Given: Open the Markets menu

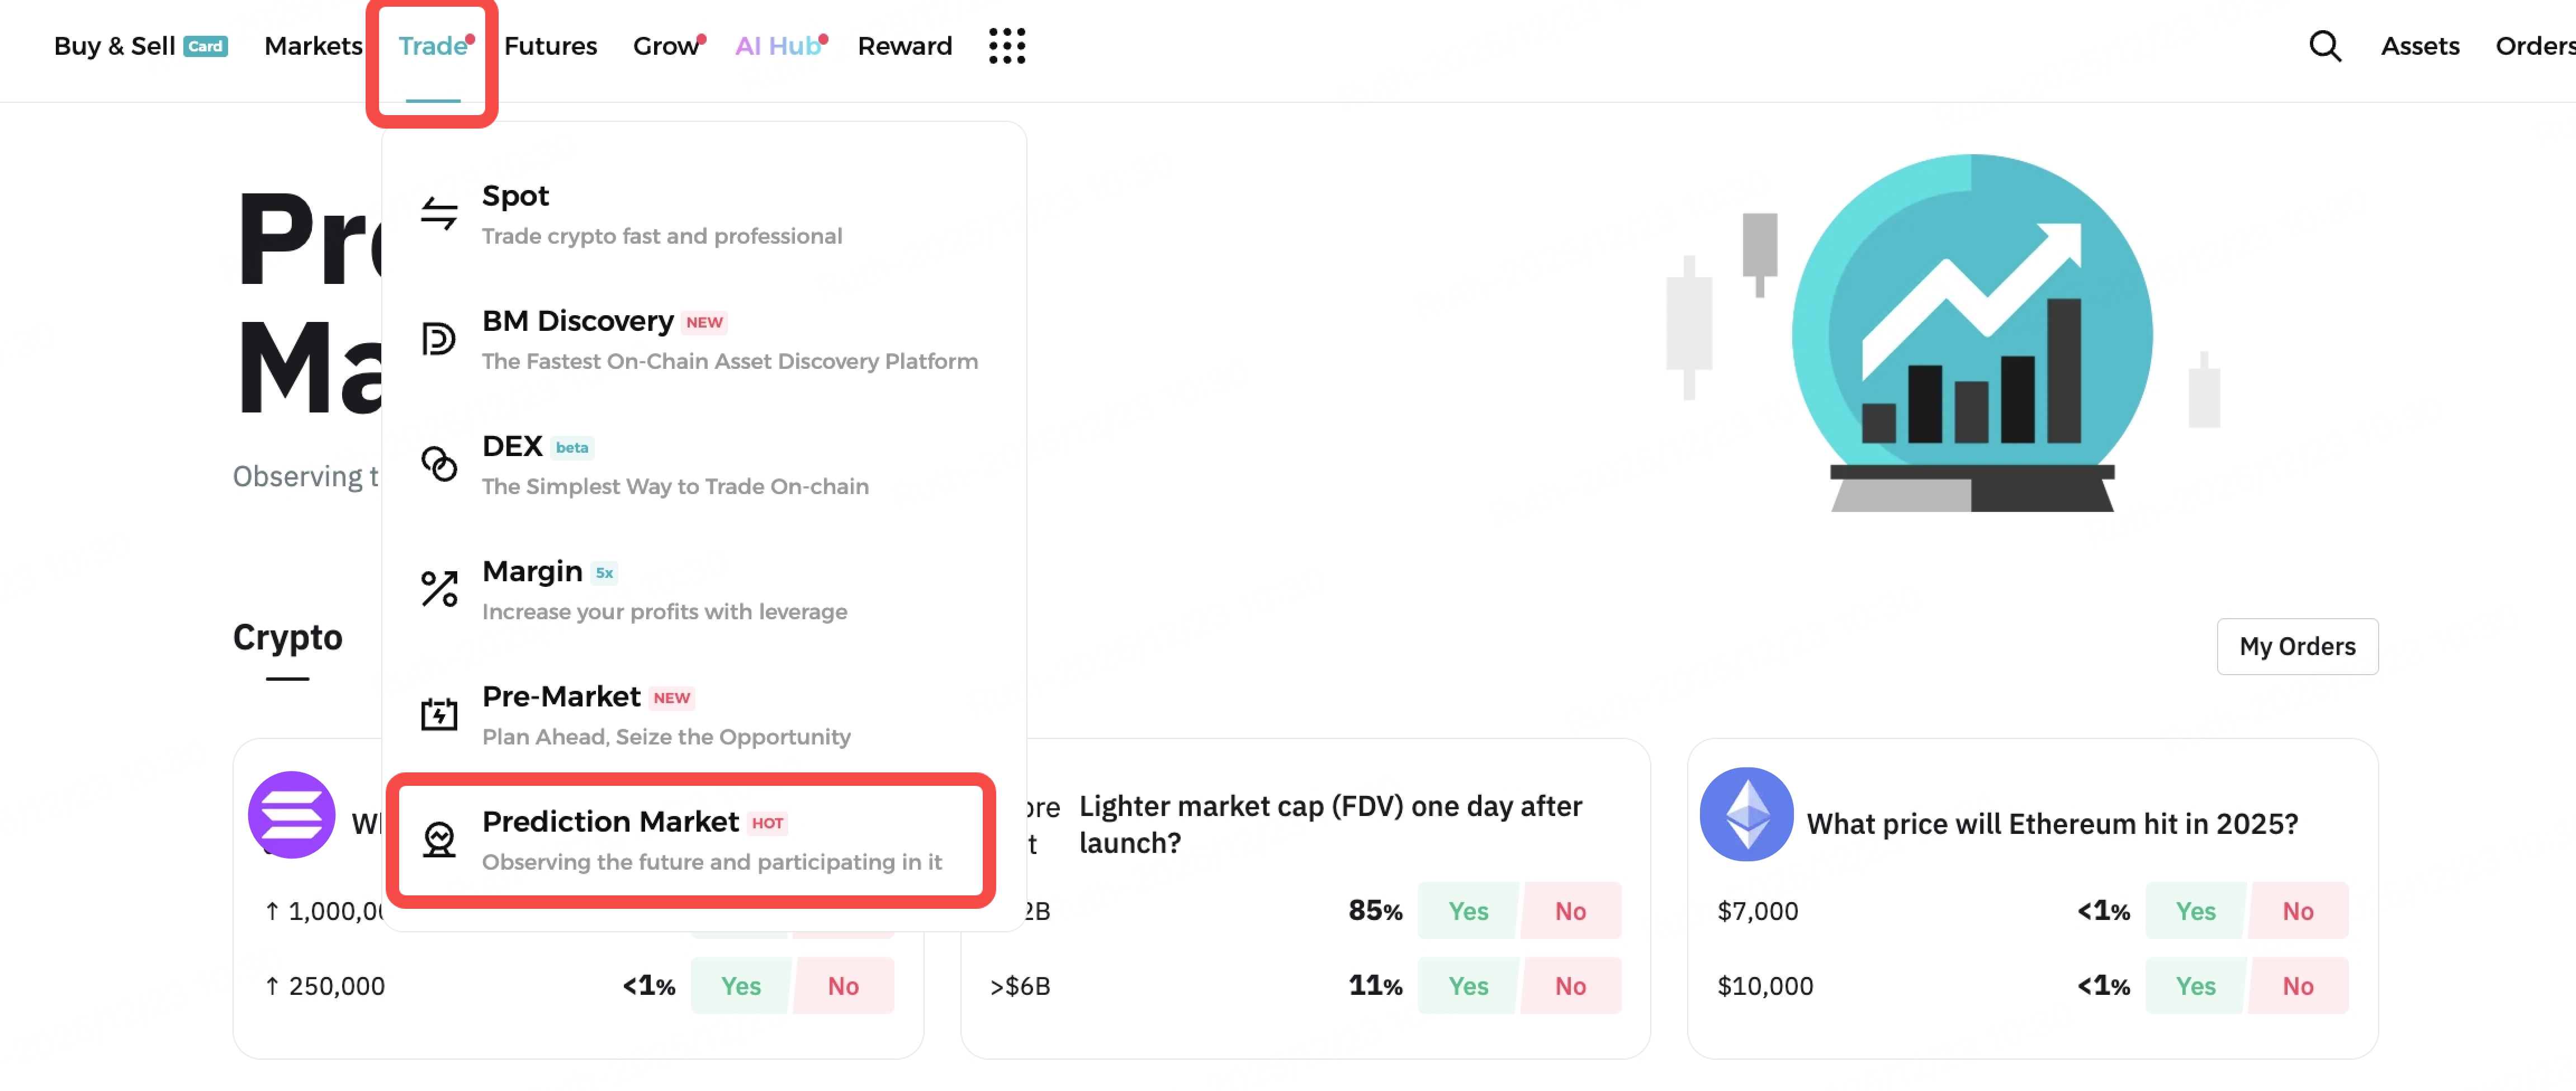Looking at the screenshot, I should [x=313, y=46].
